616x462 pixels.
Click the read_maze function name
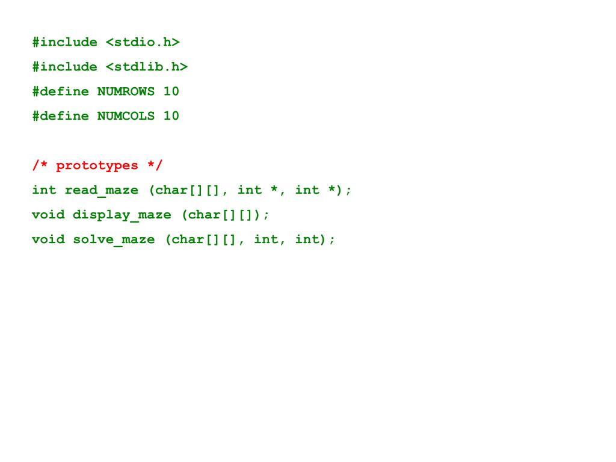(x=102, y=190)
